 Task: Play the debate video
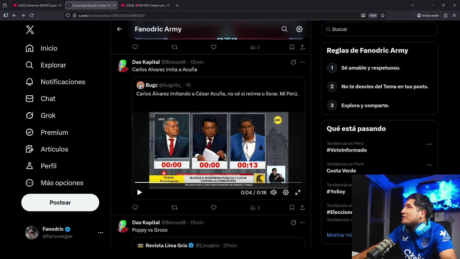click(139, 192)
